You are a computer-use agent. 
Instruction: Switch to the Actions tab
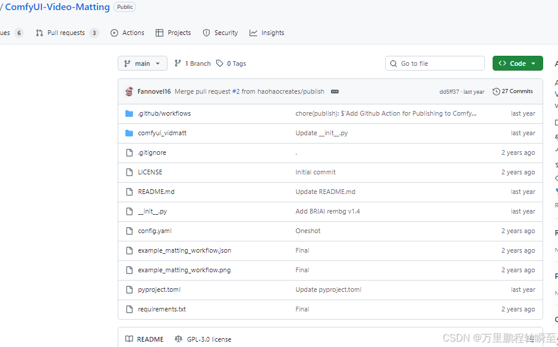pyautogui.click(x=127, y=33)
